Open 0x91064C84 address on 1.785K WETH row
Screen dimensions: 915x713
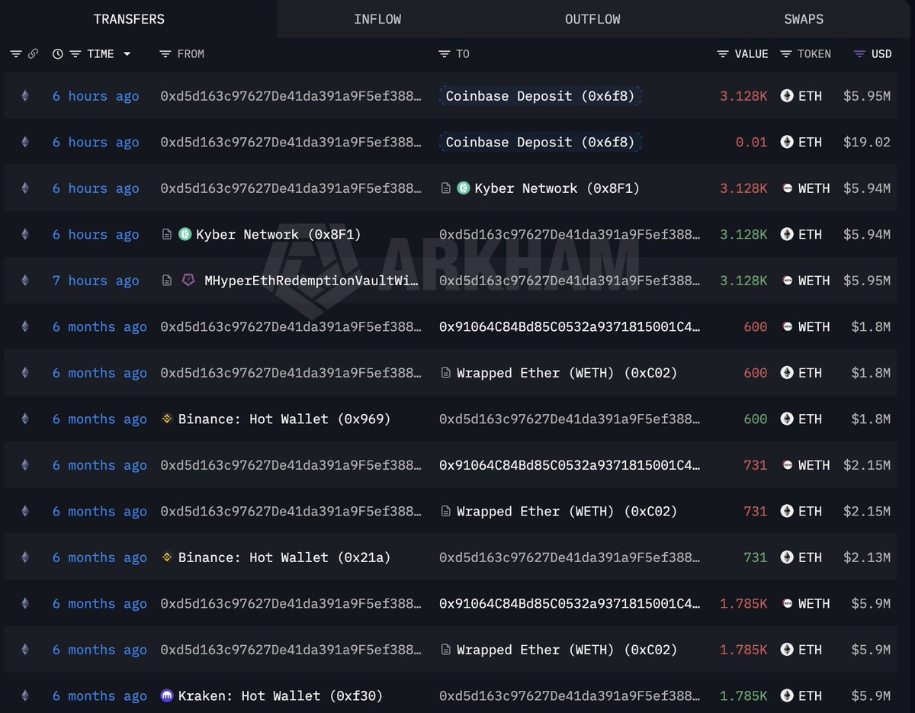tap(570, 603)
